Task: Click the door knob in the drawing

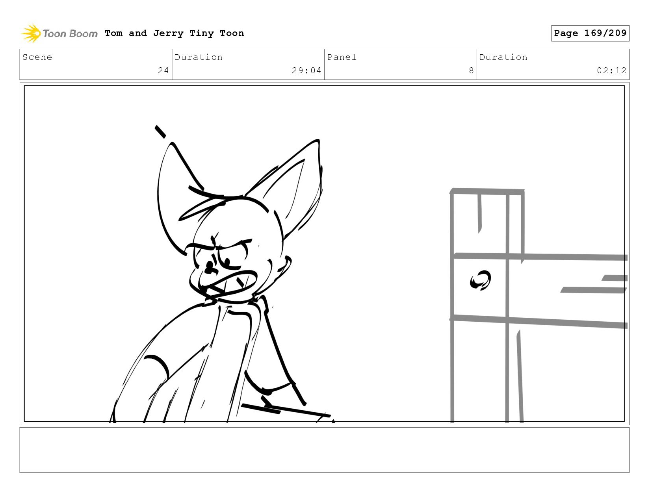Action: [481, 280]
